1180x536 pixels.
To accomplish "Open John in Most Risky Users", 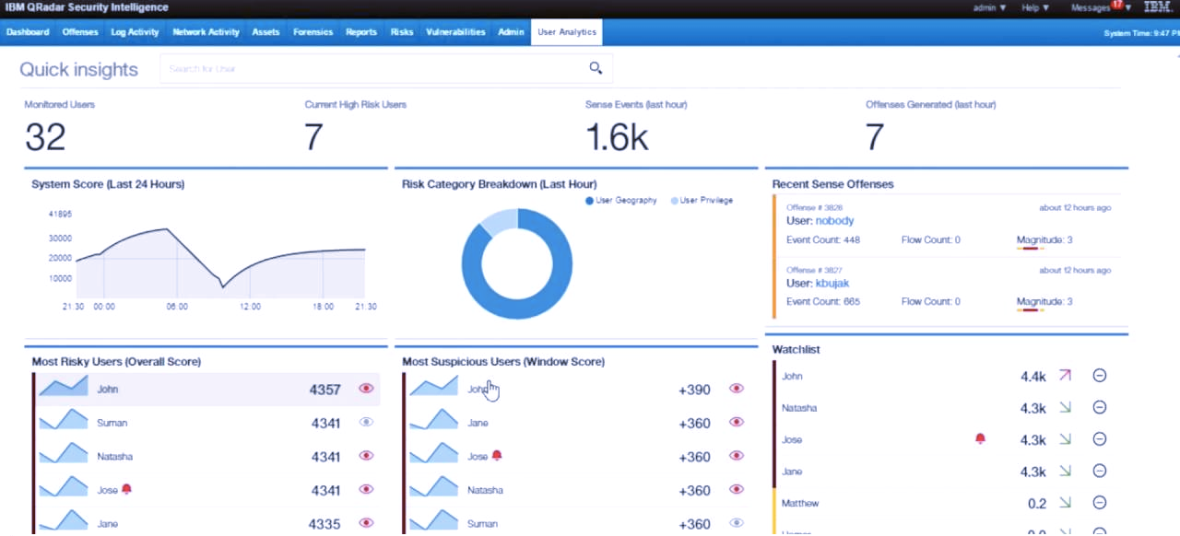I will [x=108, y=390].
